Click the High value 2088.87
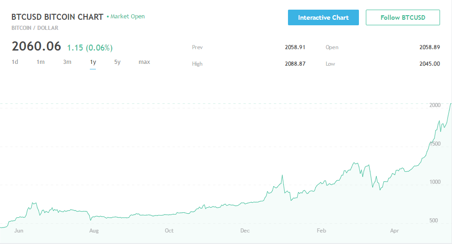Viewport: 452px width, 244px height. click(x=295, y=64)
